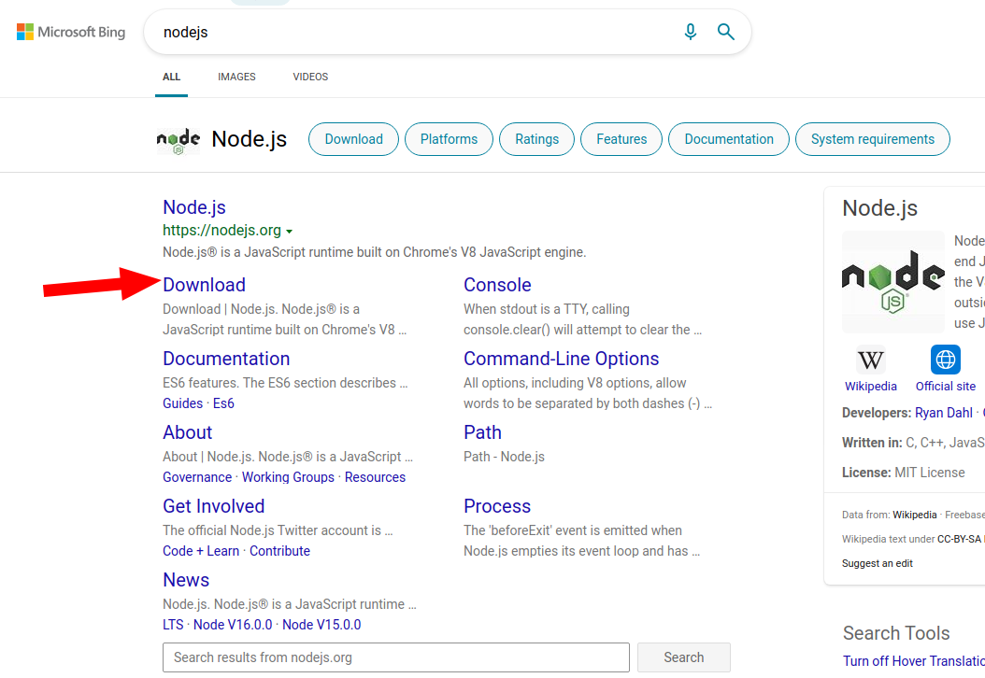Open the Command-Line Options sublink
This screenshot has width=985, height=678.
point(561,359)
